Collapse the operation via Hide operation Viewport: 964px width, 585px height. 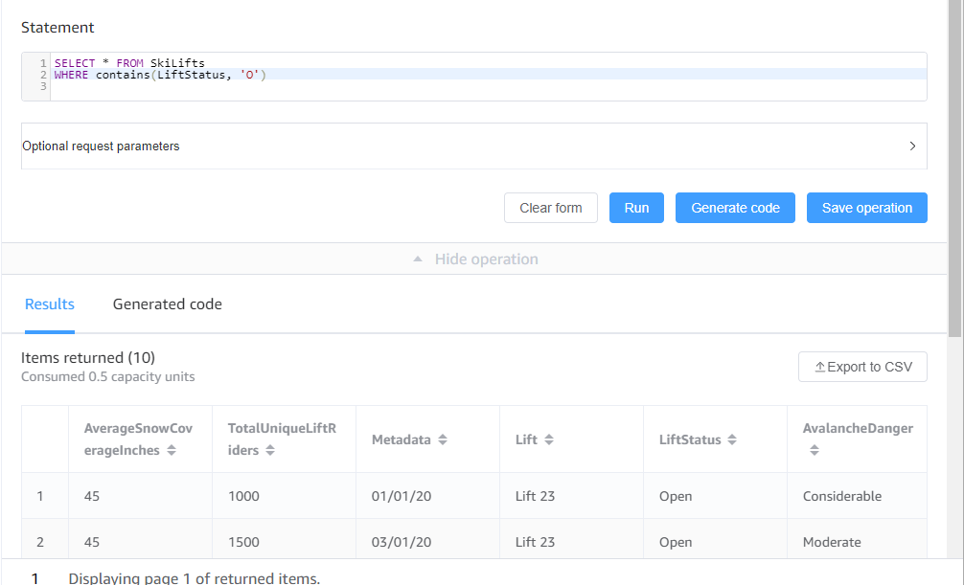pos(487,259)
